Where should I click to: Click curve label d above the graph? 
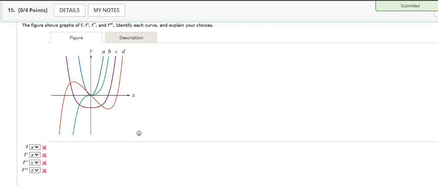point(124,52)
